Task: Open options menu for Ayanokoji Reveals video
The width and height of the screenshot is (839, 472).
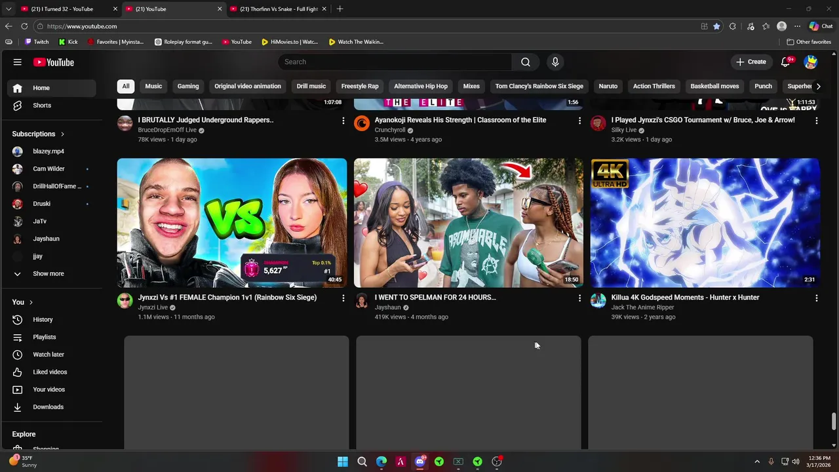Action: 579,121
